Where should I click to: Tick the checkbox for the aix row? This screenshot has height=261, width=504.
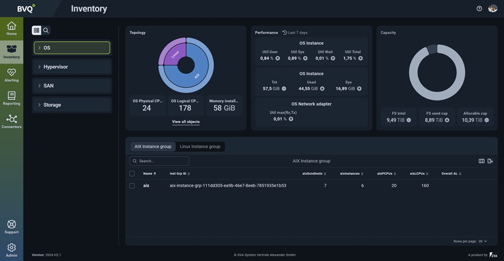132,185
